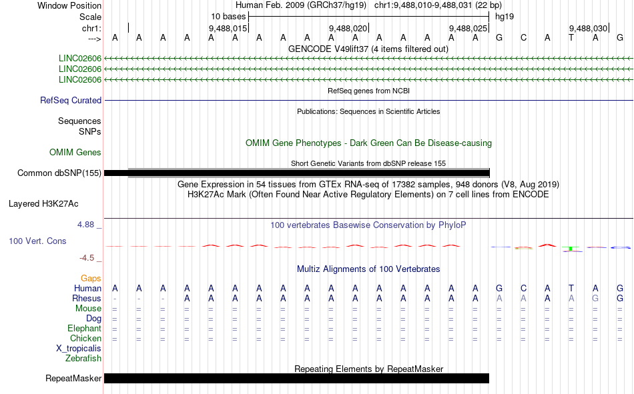Click the sequence direction arrow --->

[x=94, y=39]
